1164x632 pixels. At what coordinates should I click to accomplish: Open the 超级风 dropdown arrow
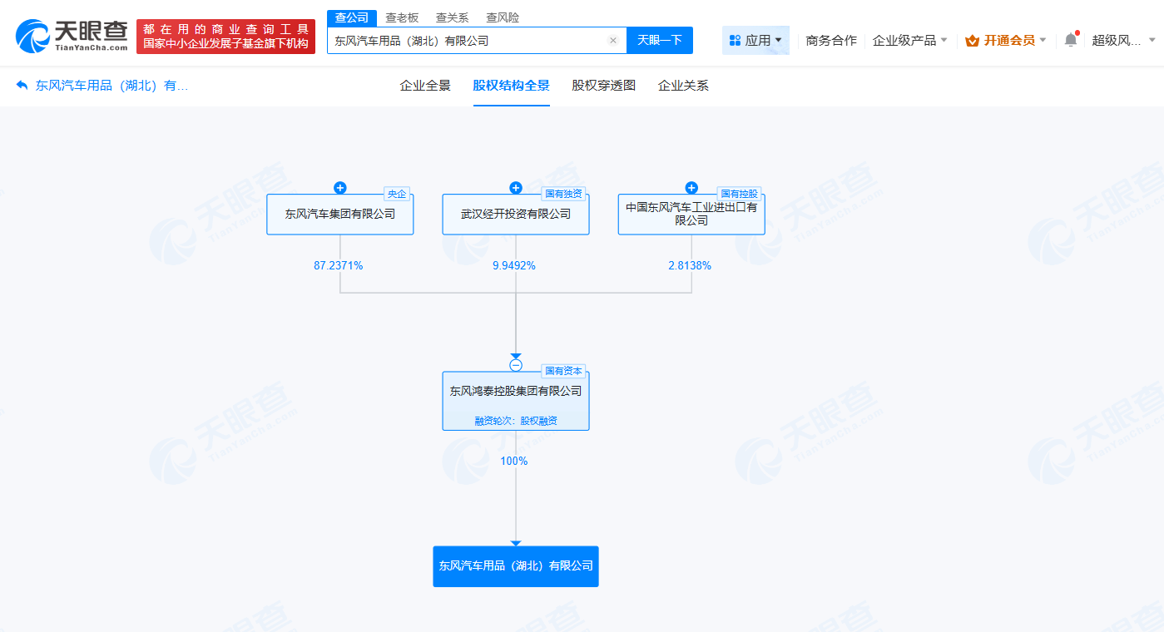point(1152,38)
